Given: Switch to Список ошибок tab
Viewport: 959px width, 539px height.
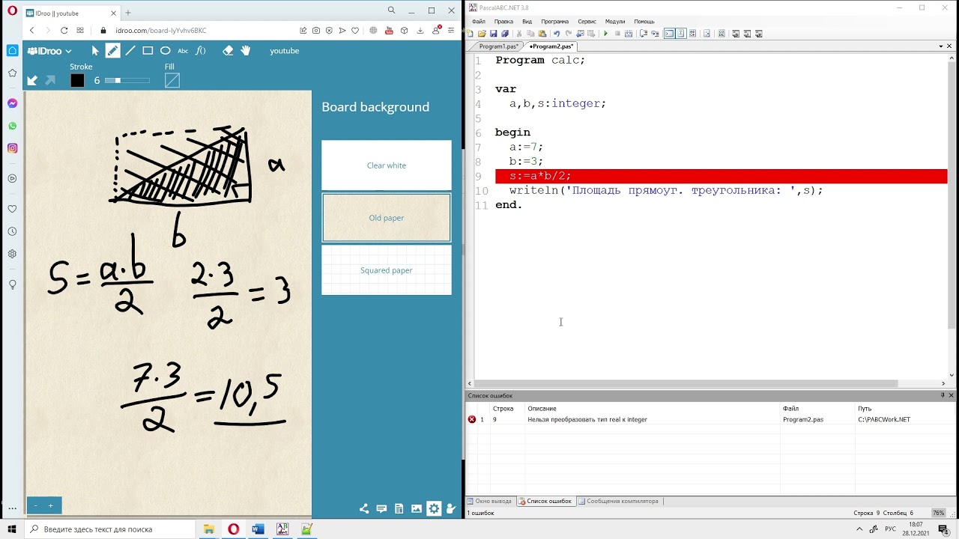Looking at the screenshot, I should coord(545,502).
